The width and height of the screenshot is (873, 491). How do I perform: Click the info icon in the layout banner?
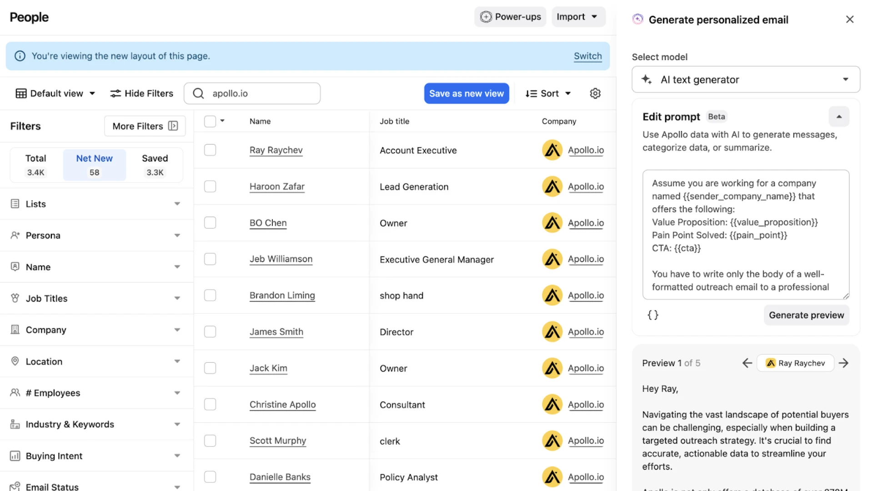click(20, 56)
